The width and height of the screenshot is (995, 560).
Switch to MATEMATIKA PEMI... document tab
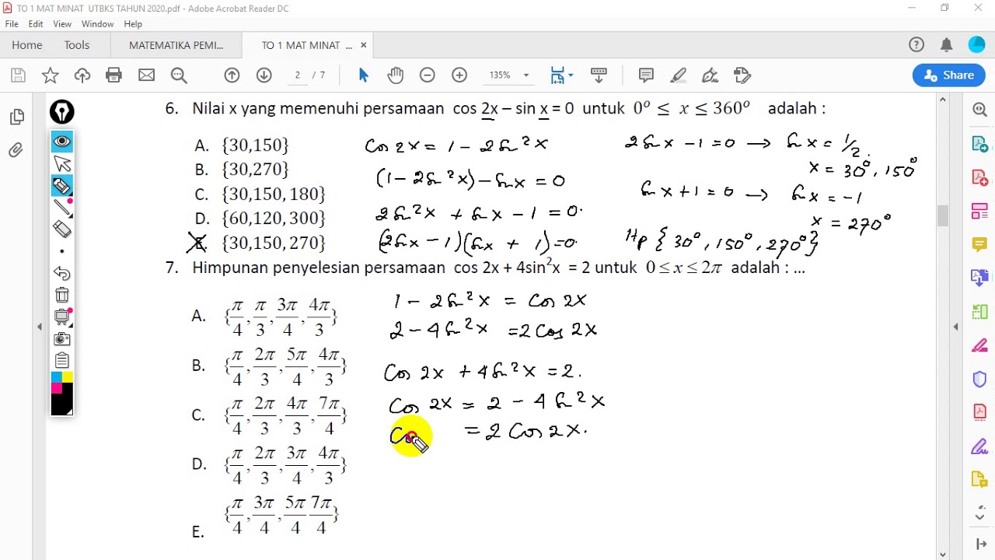tap(176, 45)
